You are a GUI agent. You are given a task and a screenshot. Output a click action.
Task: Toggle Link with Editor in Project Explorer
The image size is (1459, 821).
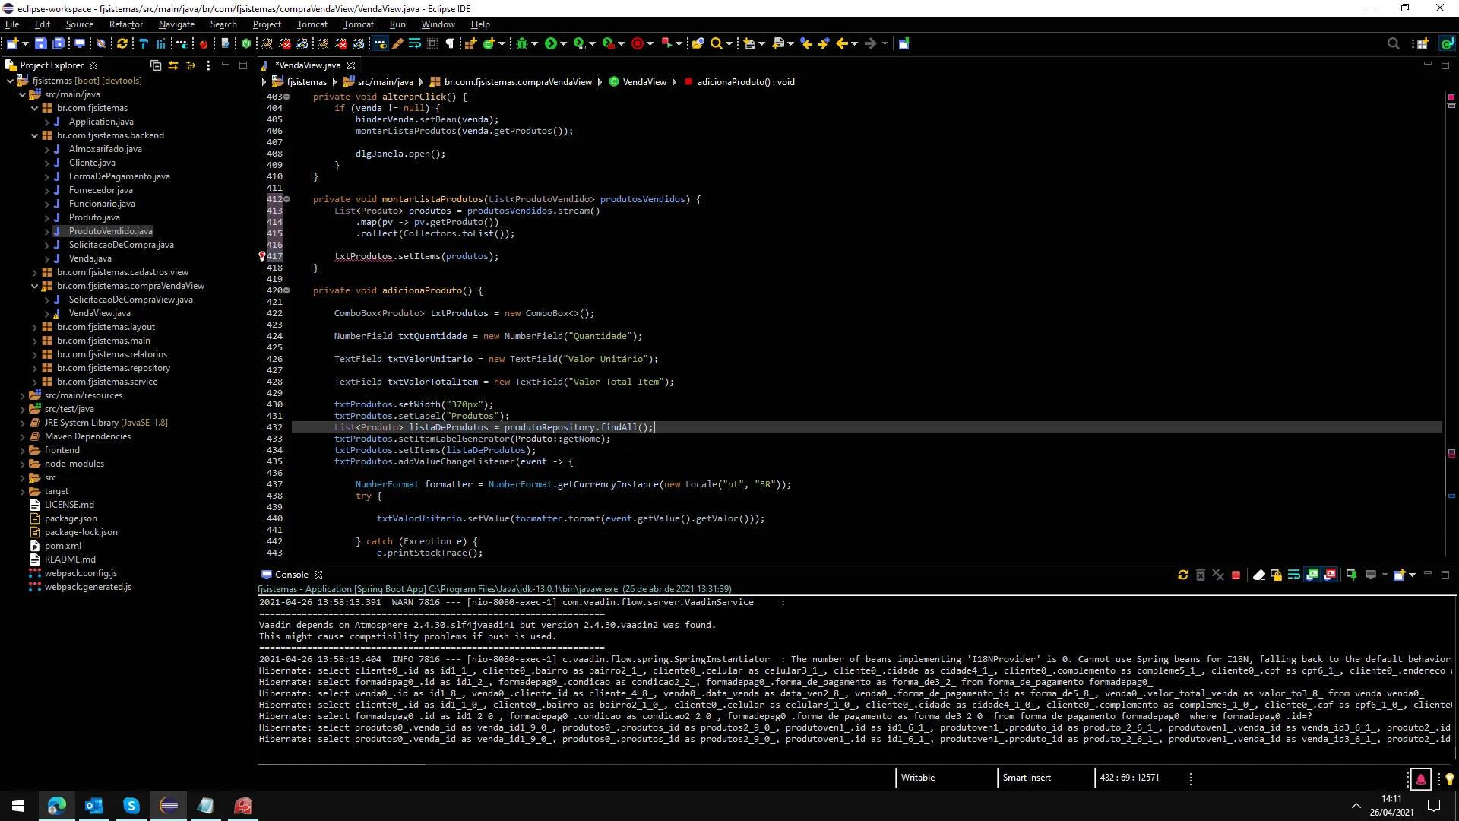173,65
